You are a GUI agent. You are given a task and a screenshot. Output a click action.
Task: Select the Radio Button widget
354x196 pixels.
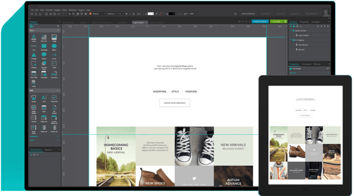coord(34,109)
